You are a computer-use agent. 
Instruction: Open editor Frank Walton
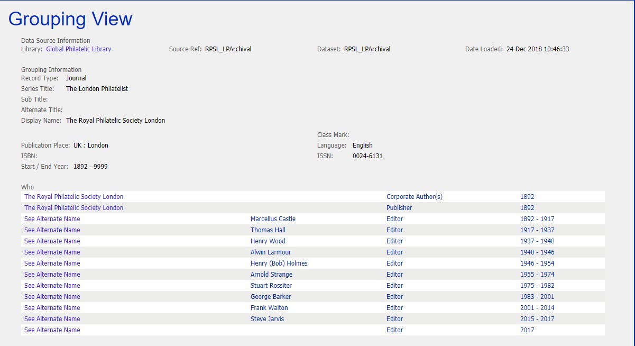(269, 308)
